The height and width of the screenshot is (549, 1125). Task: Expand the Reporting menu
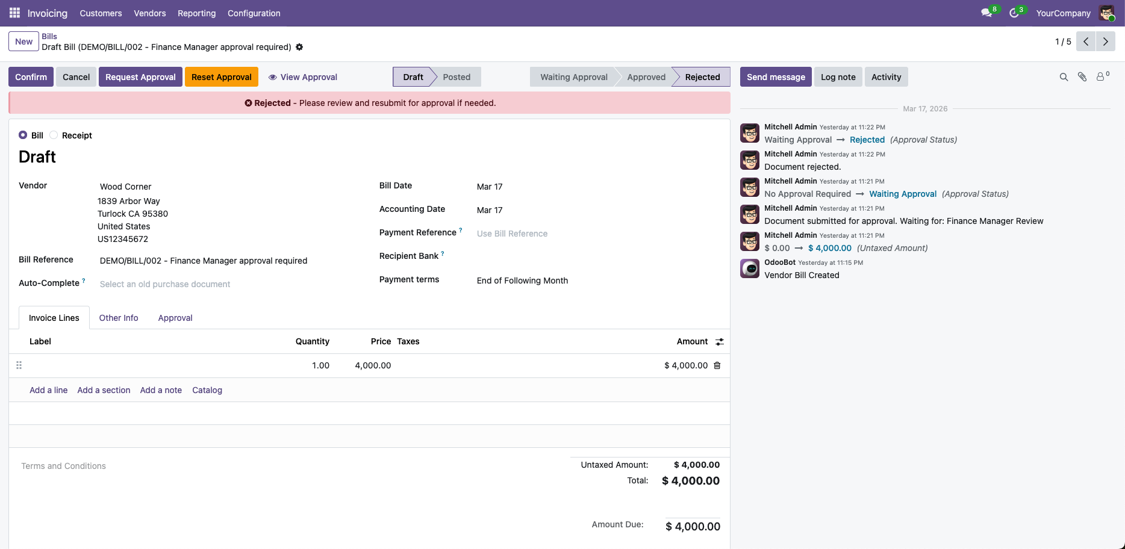[x=196, y=13]
